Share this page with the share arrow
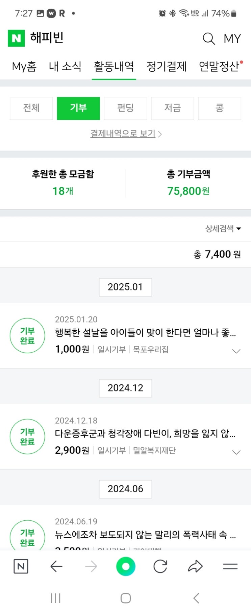Viewport: 251px width, 614px height. pyautogui.click(x=195, y=566)
